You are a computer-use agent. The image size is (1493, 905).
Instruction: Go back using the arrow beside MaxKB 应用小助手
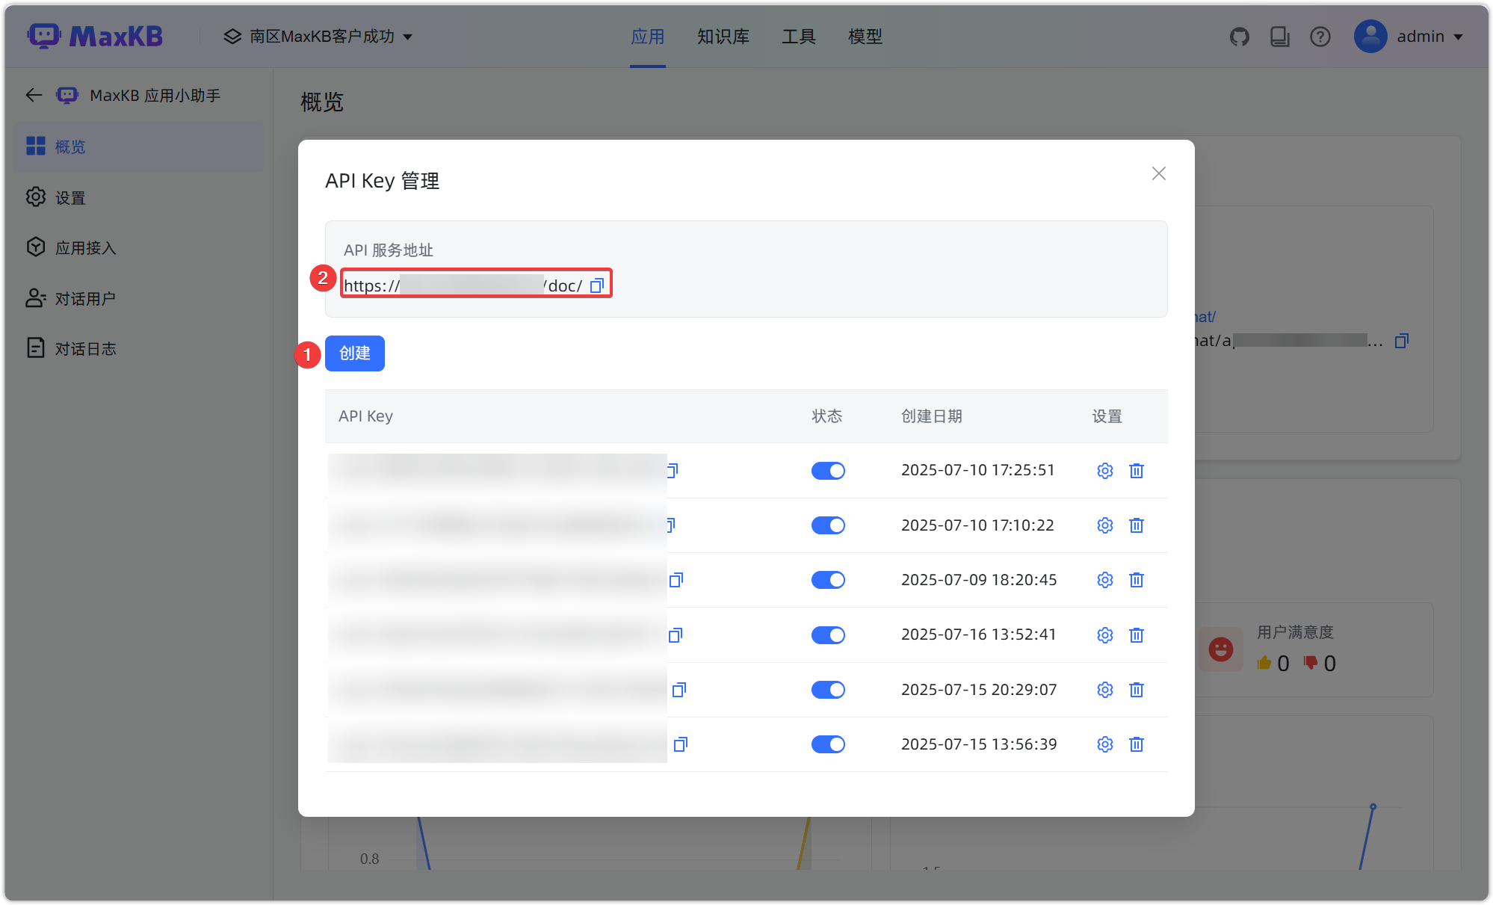[x=34, y=95]
